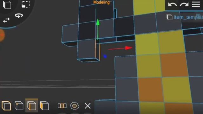Switch to vertex selection mode
Viewport: 203px width, 114px height.
pos(19,106)
